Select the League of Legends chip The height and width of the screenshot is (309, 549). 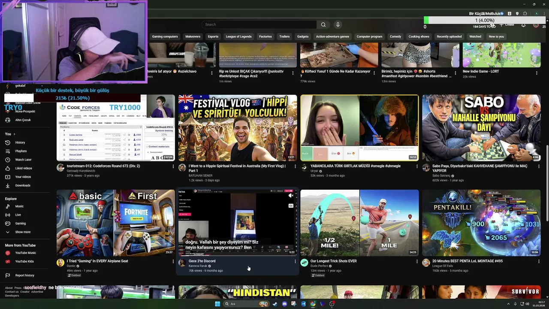tap(238, 36)
